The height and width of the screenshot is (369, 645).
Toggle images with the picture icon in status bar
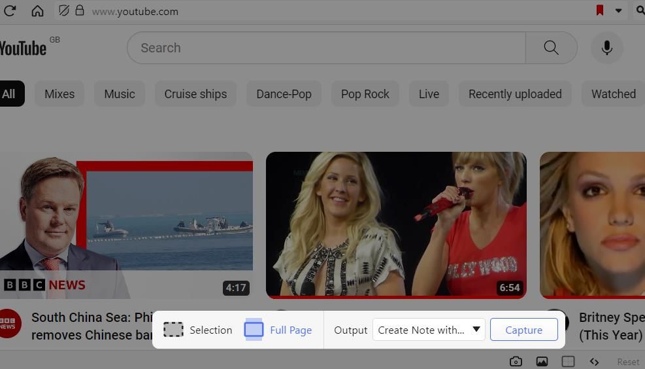pos(542,361)
